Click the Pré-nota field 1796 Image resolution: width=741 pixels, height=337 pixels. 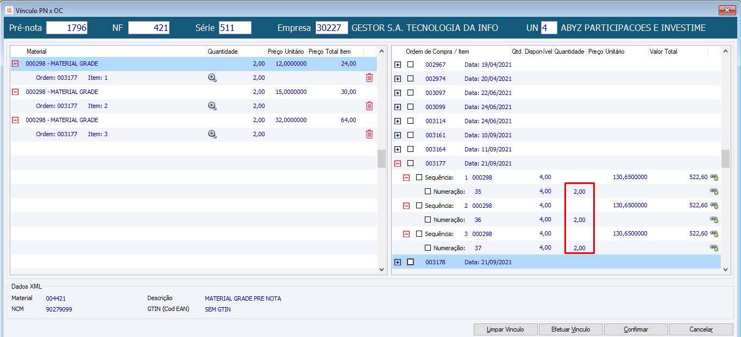tap(67, 28)
